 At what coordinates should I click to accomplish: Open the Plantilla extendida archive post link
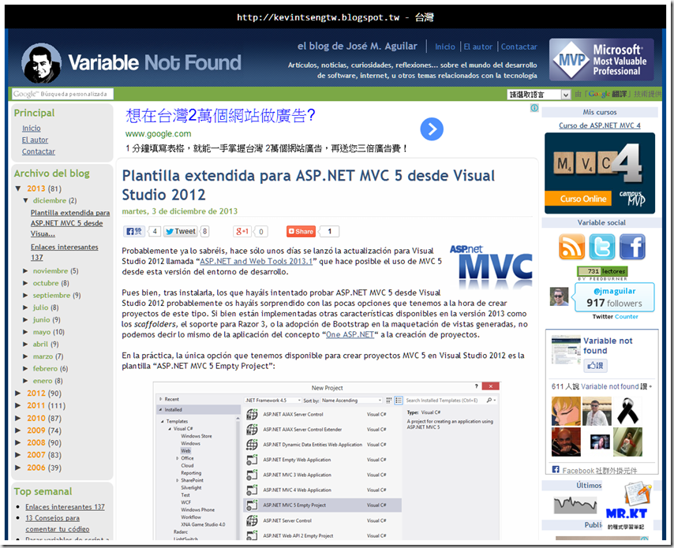tap(70, 223)
